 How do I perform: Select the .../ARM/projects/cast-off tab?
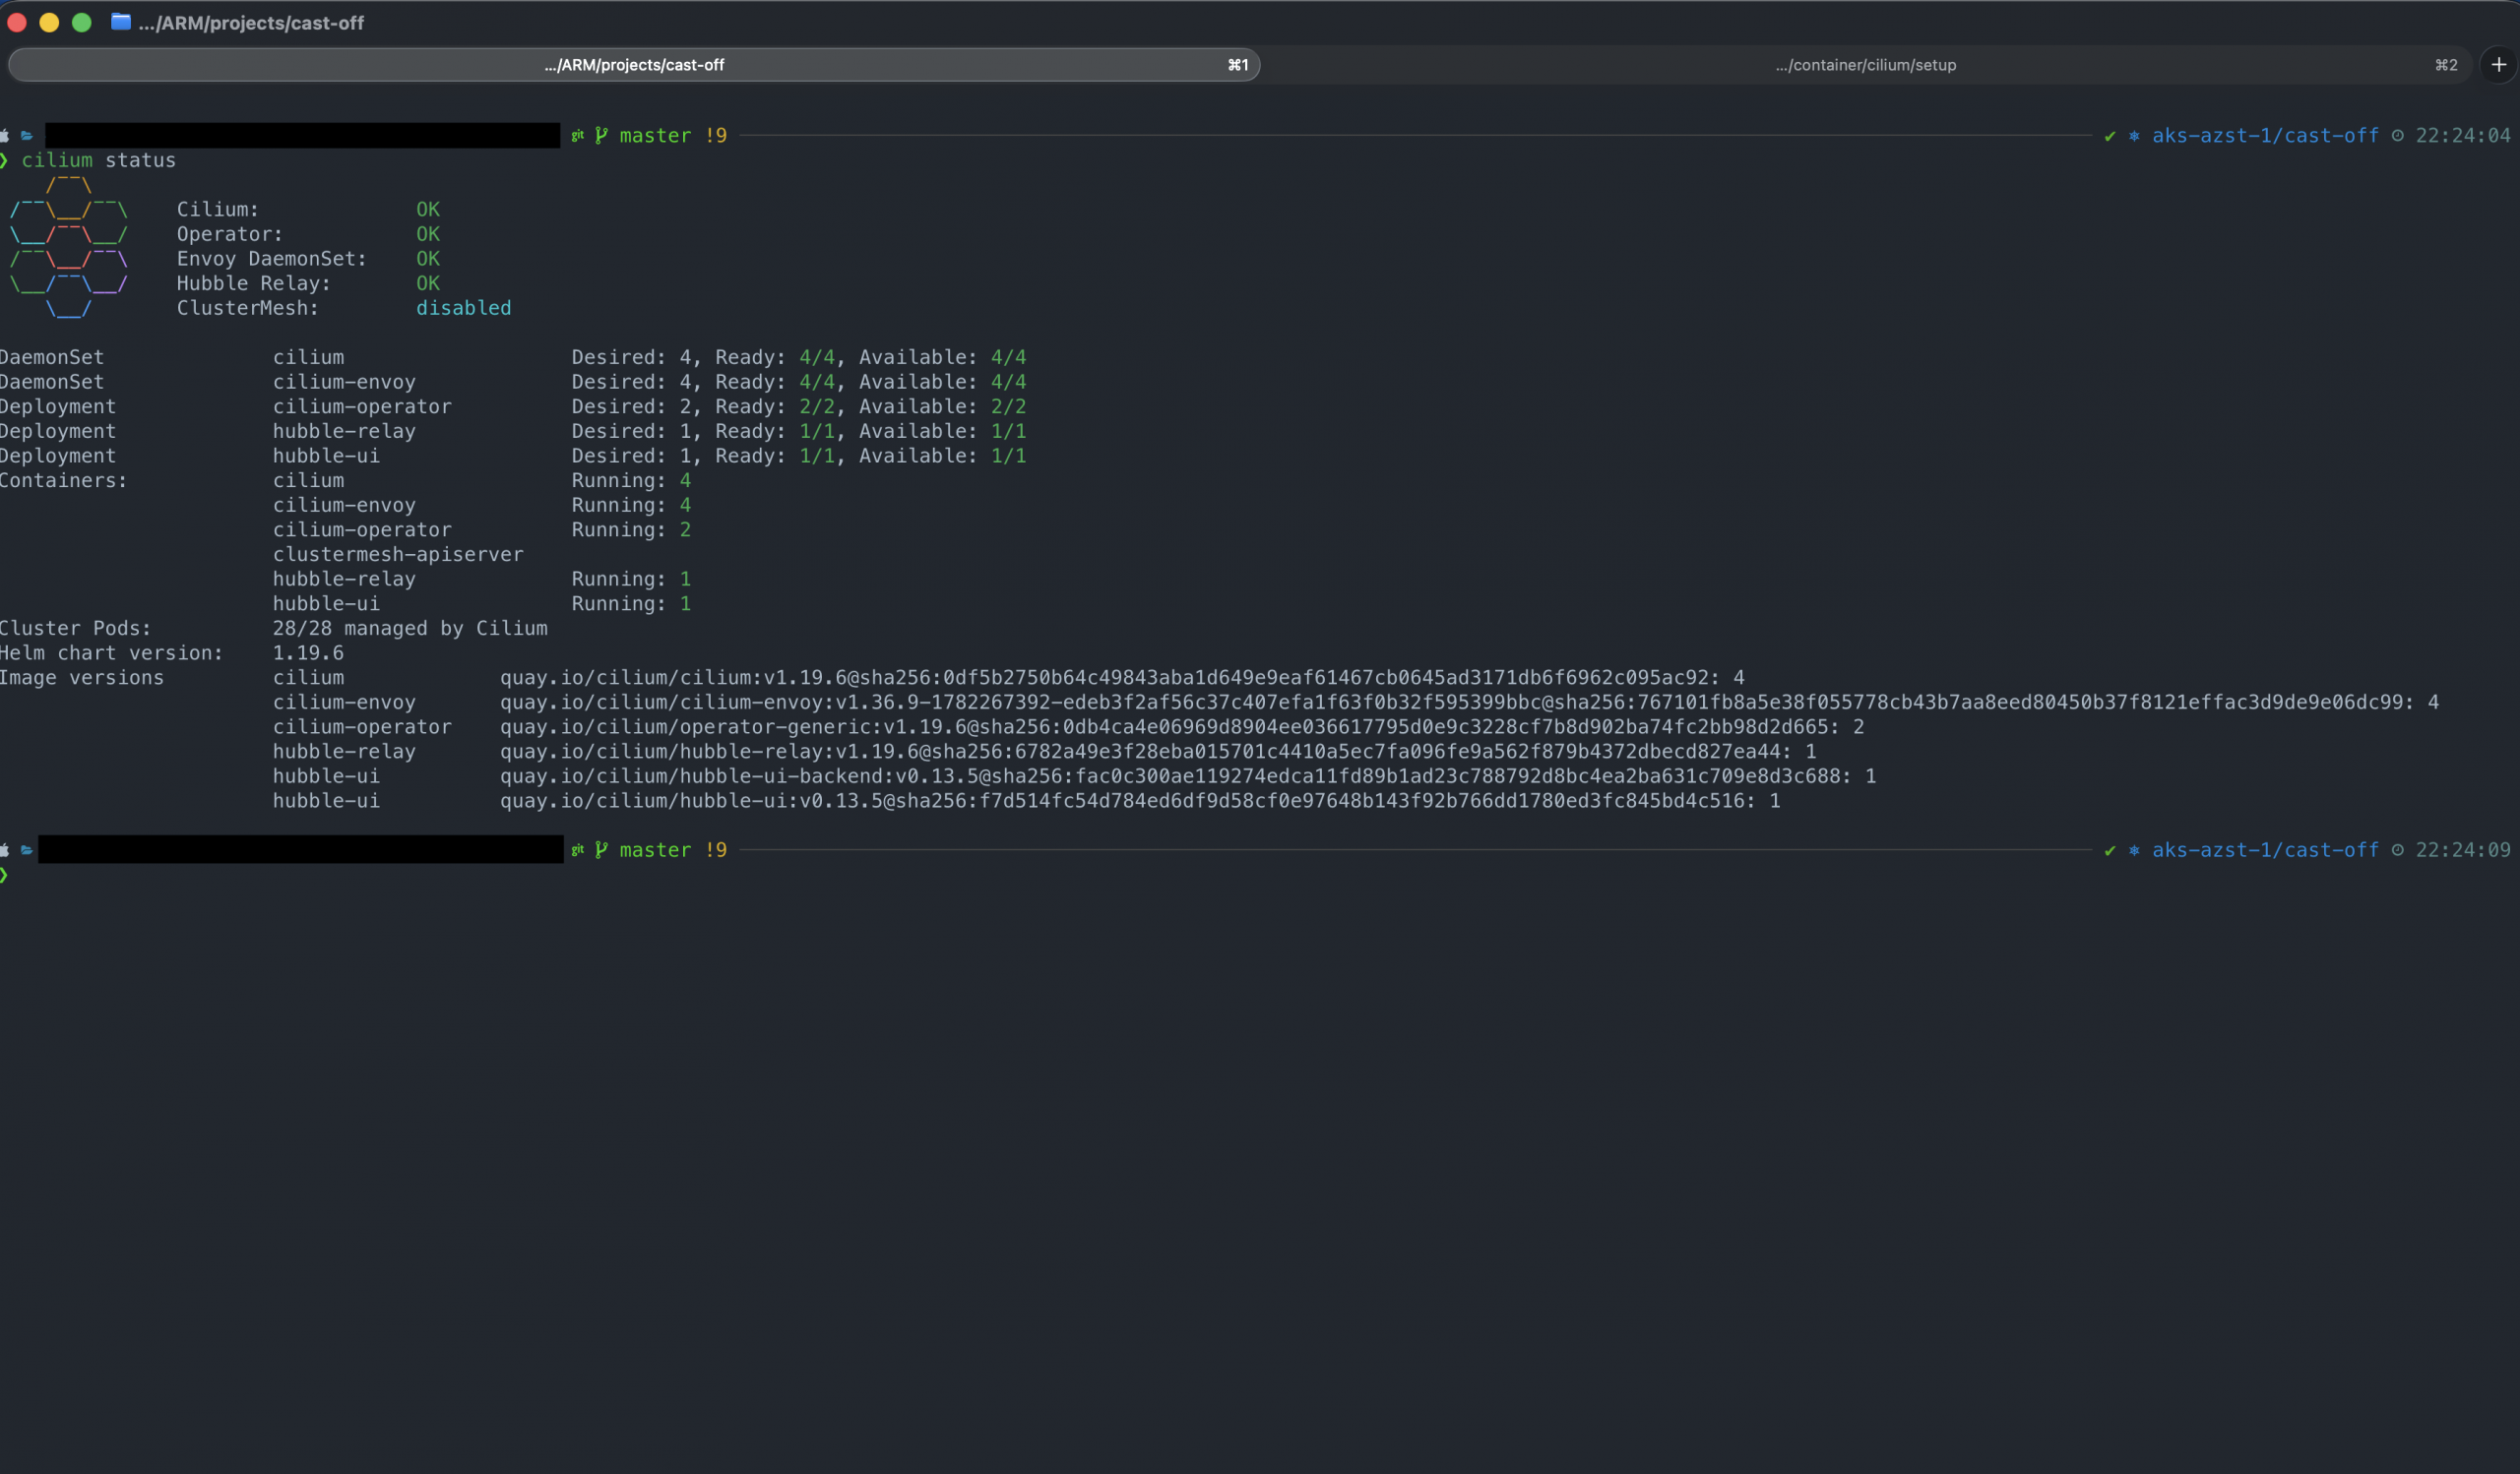[x=634, y=65]
